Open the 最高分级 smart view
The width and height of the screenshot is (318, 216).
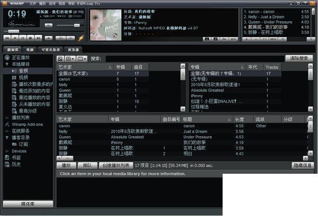(28, 111)
